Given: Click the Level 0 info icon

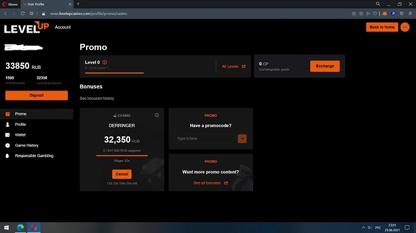Looking at the screenshot, I should click(x=105, y=62).
